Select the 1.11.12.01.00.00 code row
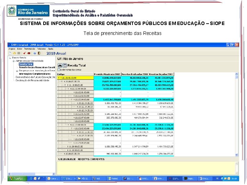247x185 pixels. (x=75, y=92)
